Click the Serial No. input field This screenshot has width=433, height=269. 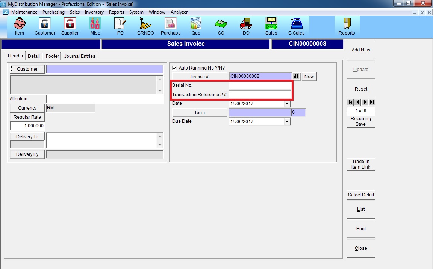260,86
